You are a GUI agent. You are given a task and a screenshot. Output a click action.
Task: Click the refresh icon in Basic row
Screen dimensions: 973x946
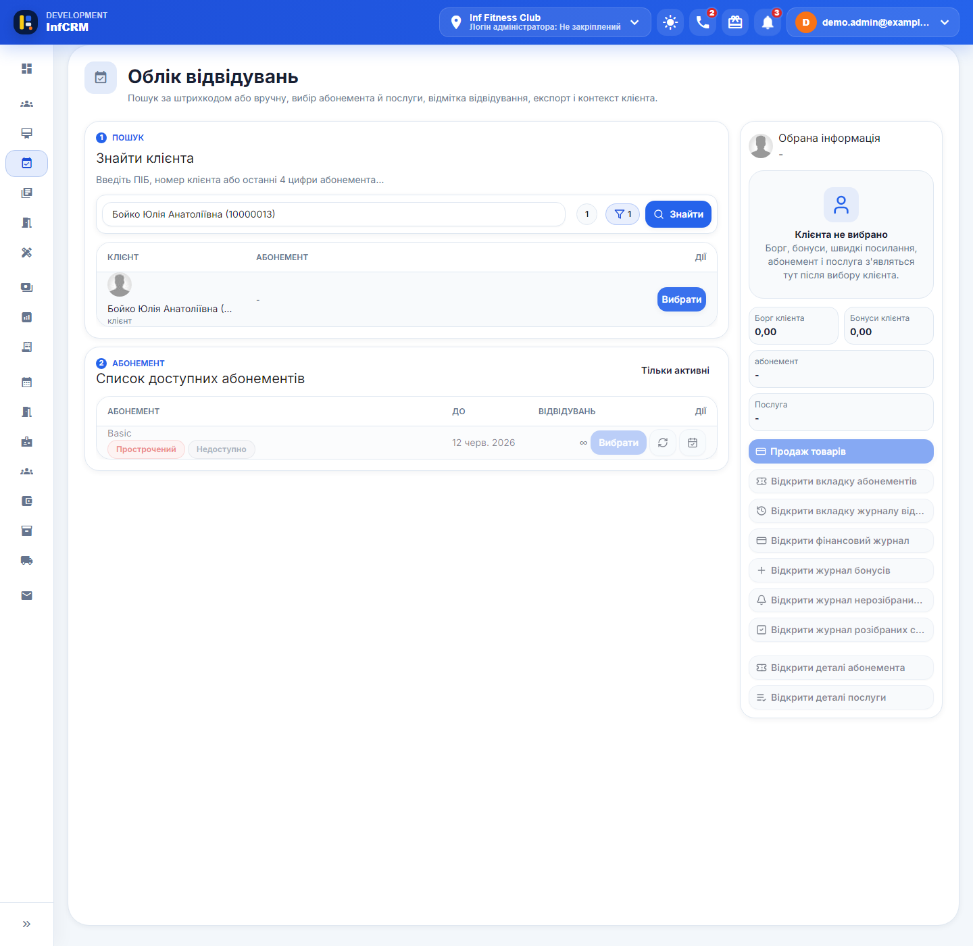tap(663, 443)
